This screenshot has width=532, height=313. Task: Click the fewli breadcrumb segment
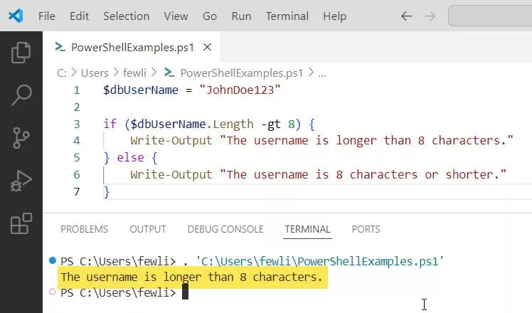[x=135, y=73]
